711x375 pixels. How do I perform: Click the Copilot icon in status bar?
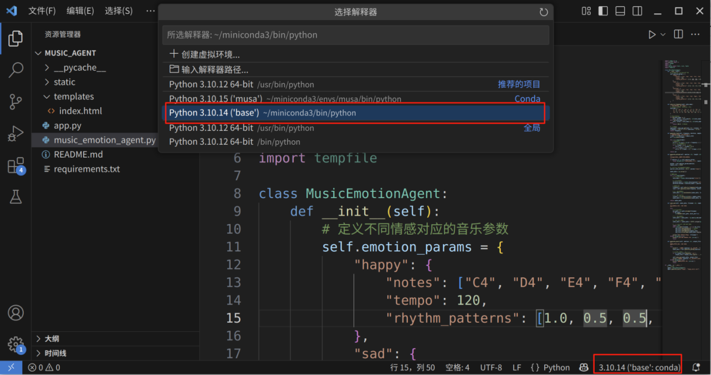[584, 367]
